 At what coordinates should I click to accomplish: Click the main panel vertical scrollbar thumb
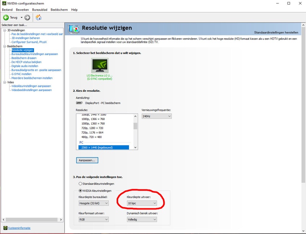[303, 105]
